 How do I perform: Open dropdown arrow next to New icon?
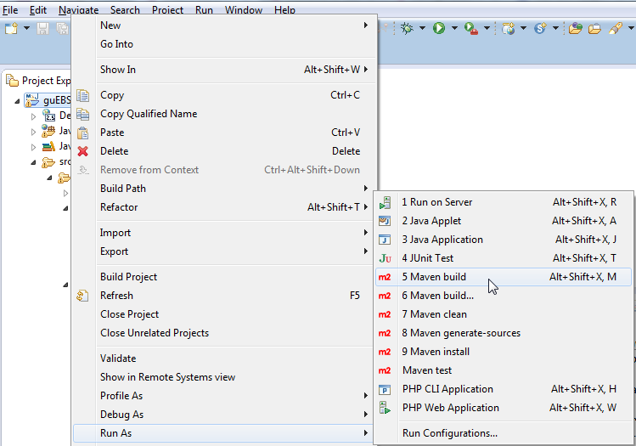[26, 28]
